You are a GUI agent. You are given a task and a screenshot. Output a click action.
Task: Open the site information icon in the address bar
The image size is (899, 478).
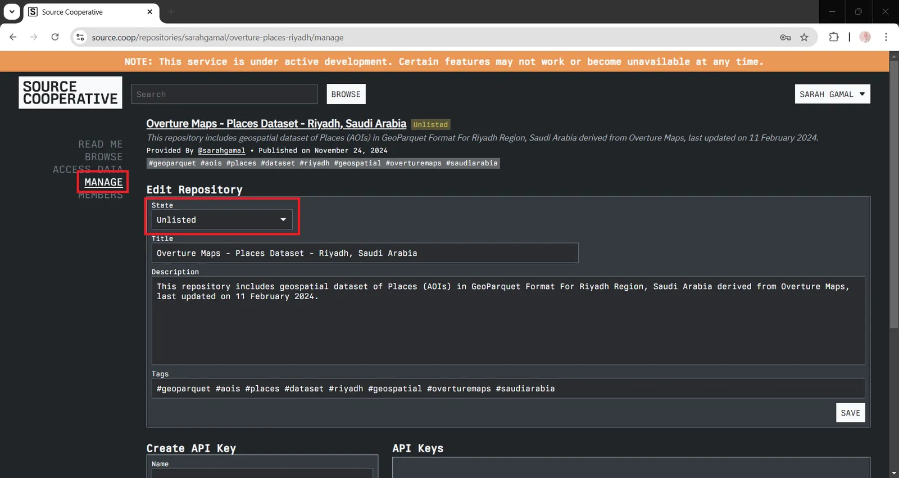click(x=80, y=37)
